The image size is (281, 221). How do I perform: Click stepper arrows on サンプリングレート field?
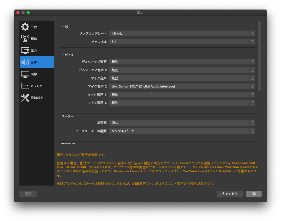(x=252, y=33)
